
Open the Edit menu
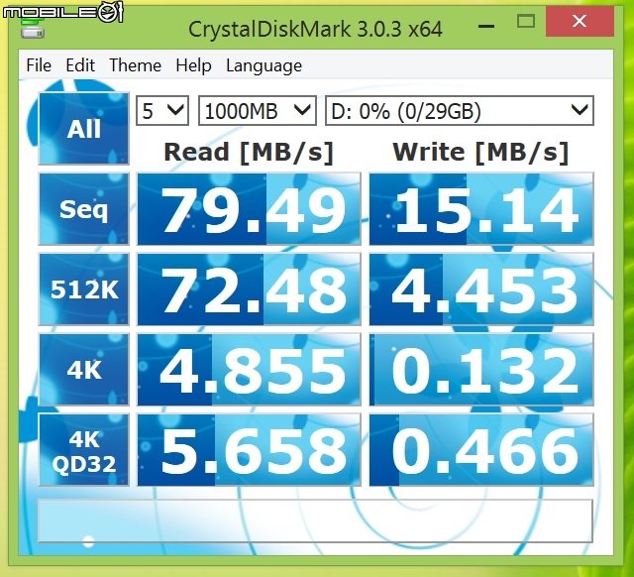click(80, 65)
